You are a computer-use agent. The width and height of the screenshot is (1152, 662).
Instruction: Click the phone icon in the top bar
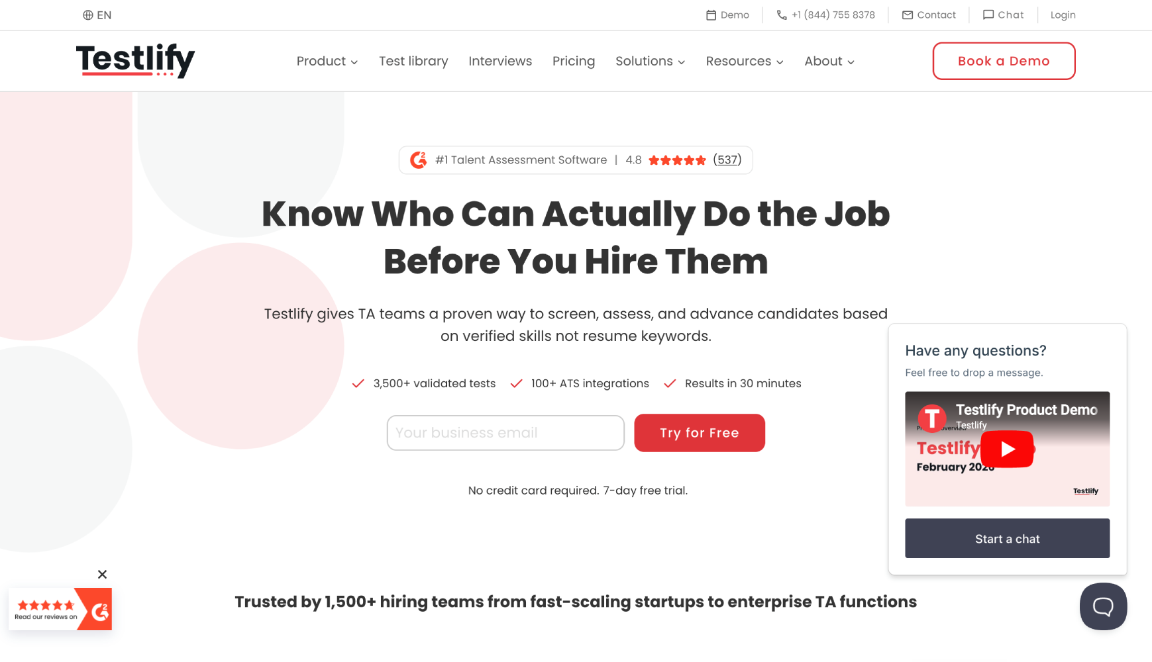click(782, 15)
